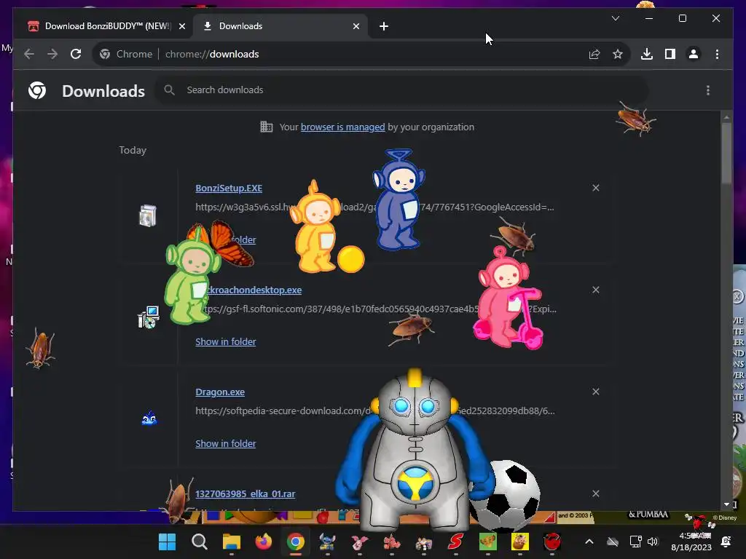Screen dimensions: 746x559
Task: Open the Windows Start menu
Action: tap(167, 542)
